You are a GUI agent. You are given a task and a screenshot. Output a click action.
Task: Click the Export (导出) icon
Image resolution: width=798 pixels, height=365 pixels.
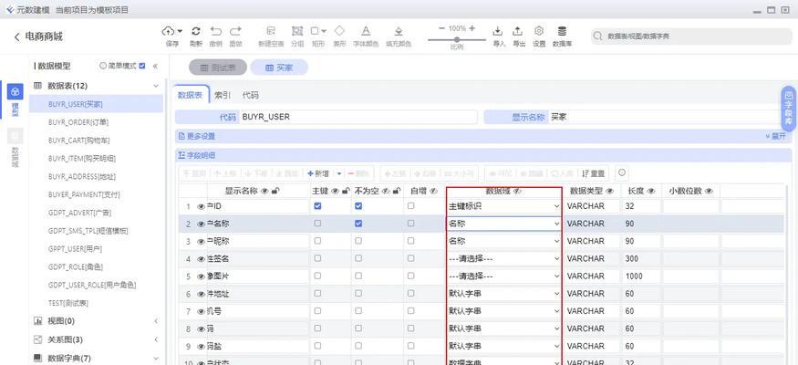pyautogui.click(x=518, y=32)
